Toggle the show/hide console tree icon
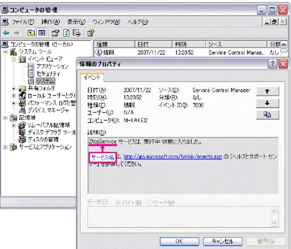Viewport: 291px width, 249px height. coord(42,33)
